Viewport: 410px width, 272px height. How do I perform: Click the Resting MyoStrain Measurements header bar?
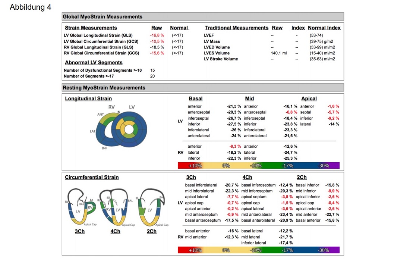pos(203,88)
